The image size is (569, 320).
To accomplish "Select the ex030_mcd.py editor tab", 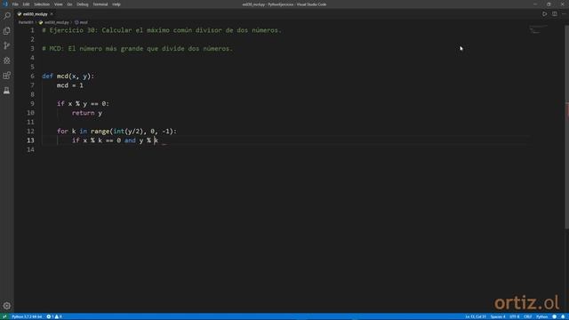I will pos(36,14).
